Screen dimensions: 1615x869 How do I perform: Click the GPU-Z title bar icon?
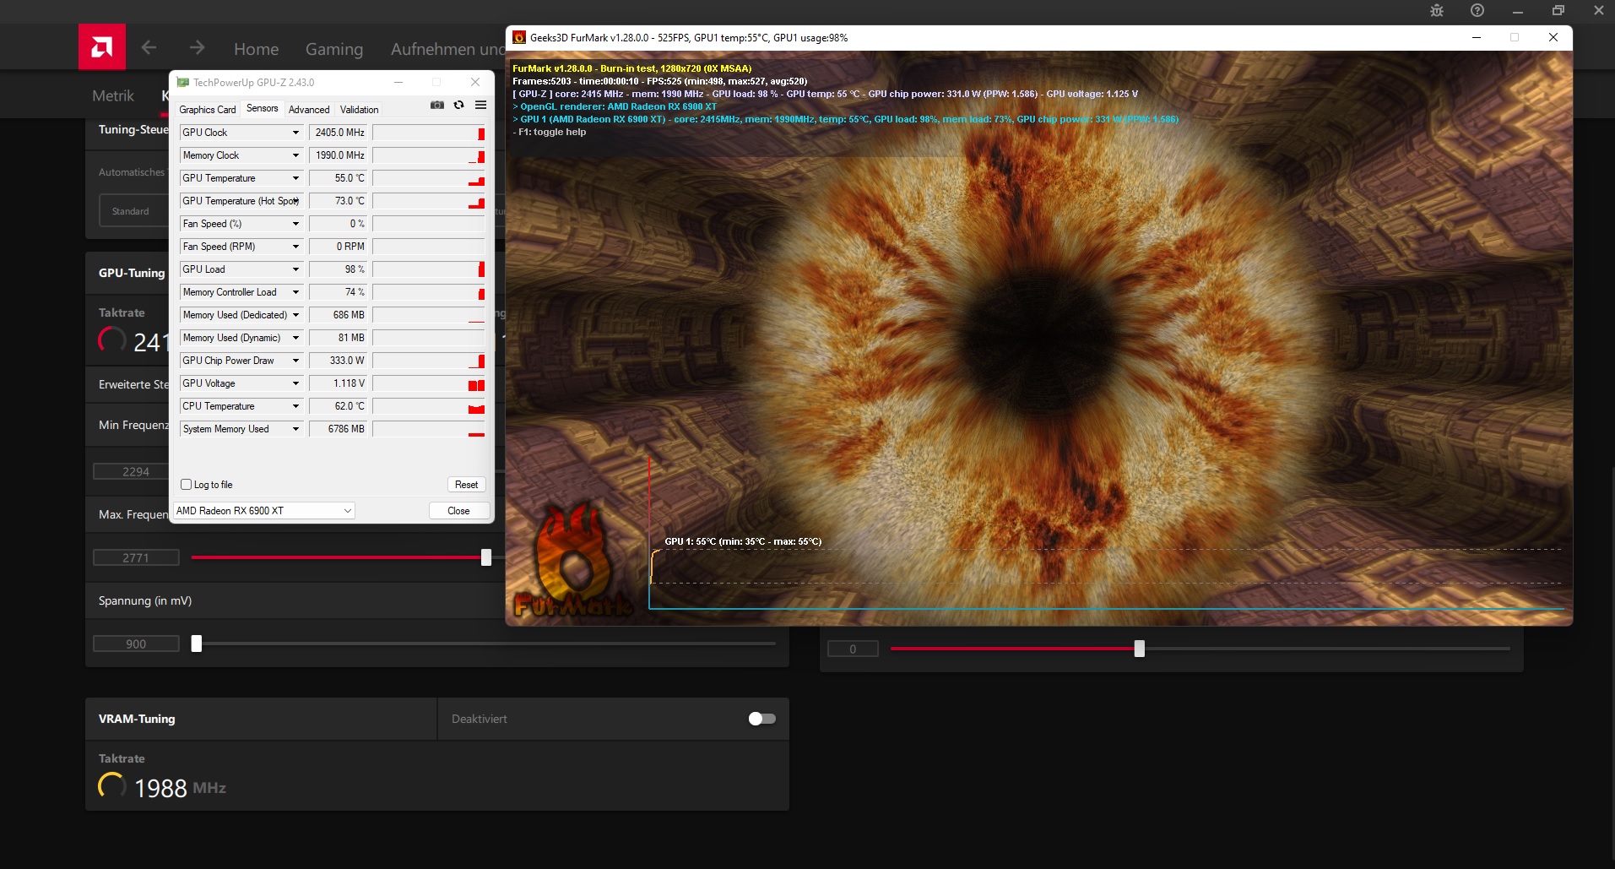(x=183, y=83)
